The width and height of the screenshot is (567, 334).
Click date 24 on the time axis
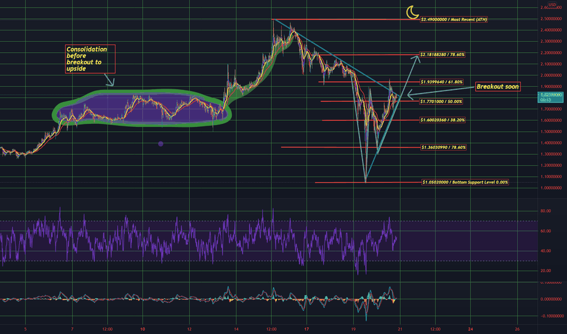click(x=470, y=329)
